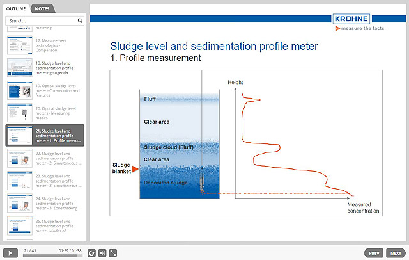Open slide 19 Optical sludge level meter - Construction
409x260 pixels.
pos(45,90)
